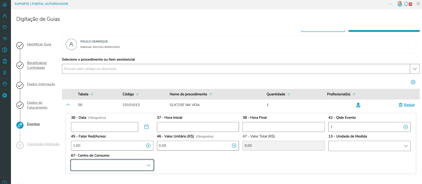Expand the Centro de Consumo dropdown
Viewport: 422px width, 184px height.
click(148, 165)
